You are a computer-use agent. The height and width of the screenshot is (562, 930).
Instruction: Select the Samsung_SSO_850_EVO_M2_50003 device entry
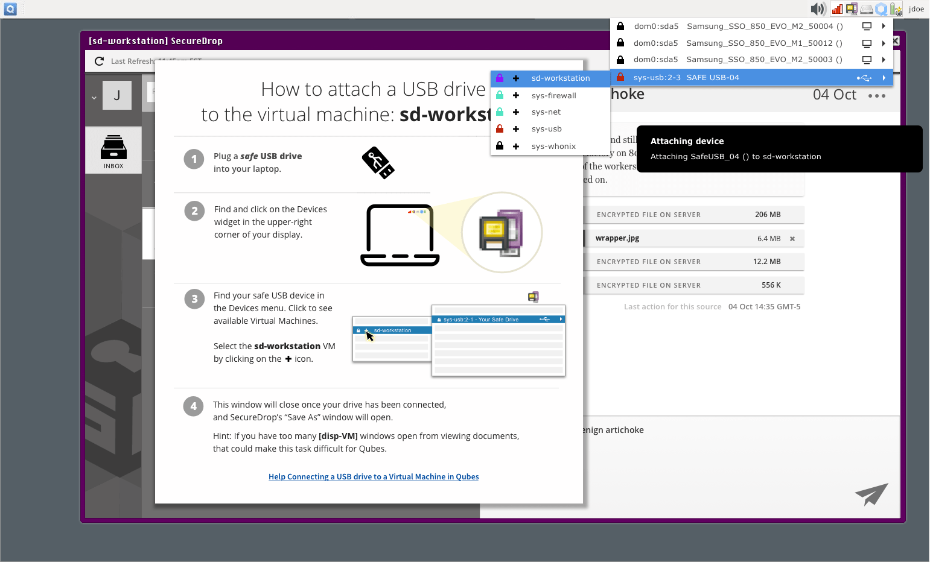click(x=751, y=60)
